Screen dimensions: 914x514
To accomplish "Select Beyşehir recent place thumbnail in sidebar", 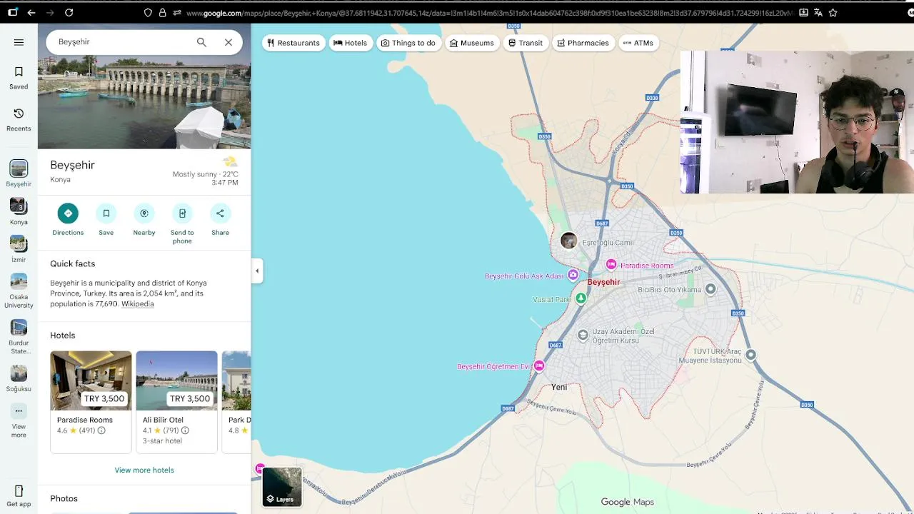I will tap(19, 168).
